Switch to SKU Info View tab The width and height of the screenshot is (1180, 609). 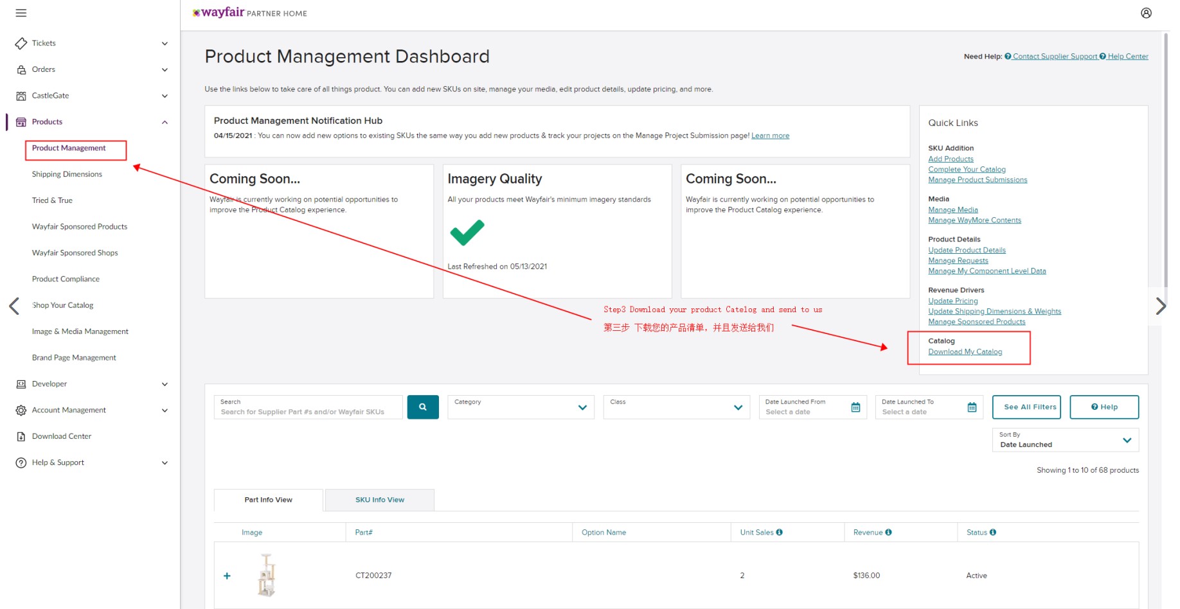pos(380,500)
